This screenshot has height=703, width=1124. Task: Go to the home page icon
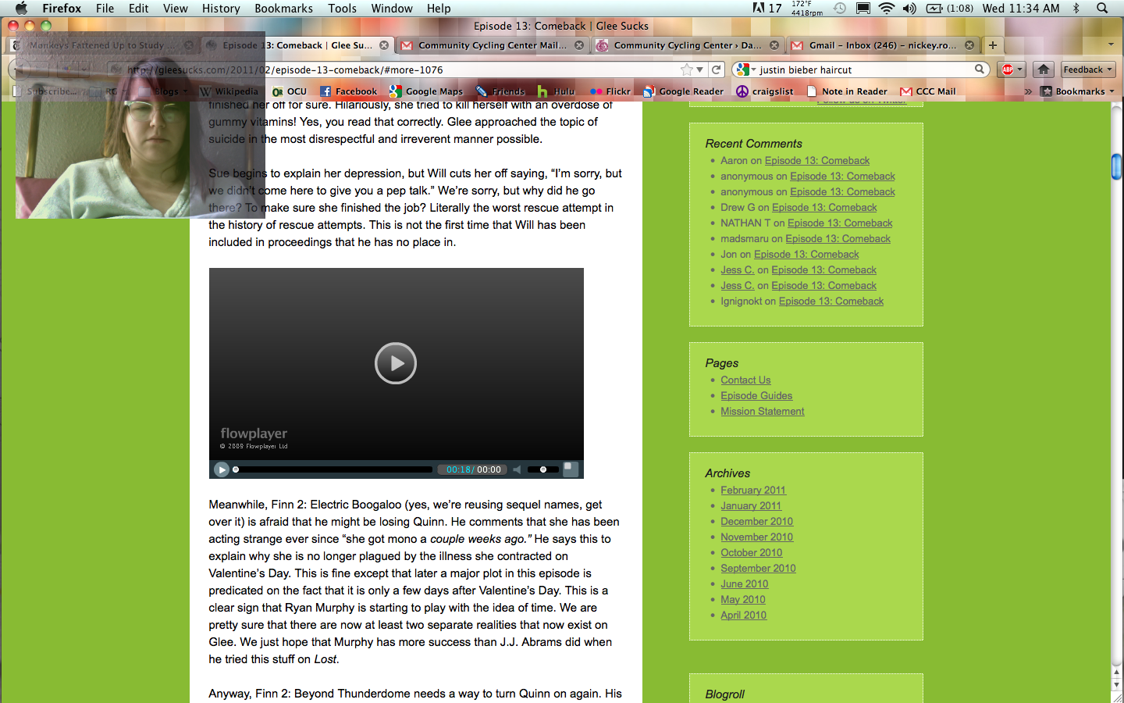click(x=1044, y=70)
